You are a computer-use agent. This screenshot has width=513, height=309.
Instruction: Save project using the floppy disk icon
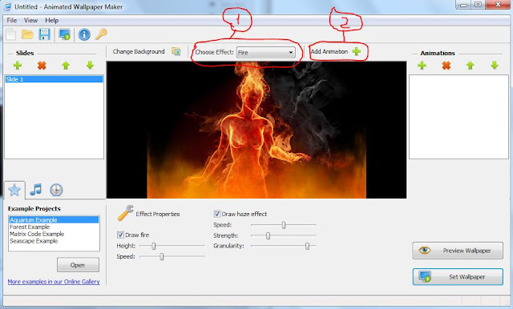(x=45, y=34)
